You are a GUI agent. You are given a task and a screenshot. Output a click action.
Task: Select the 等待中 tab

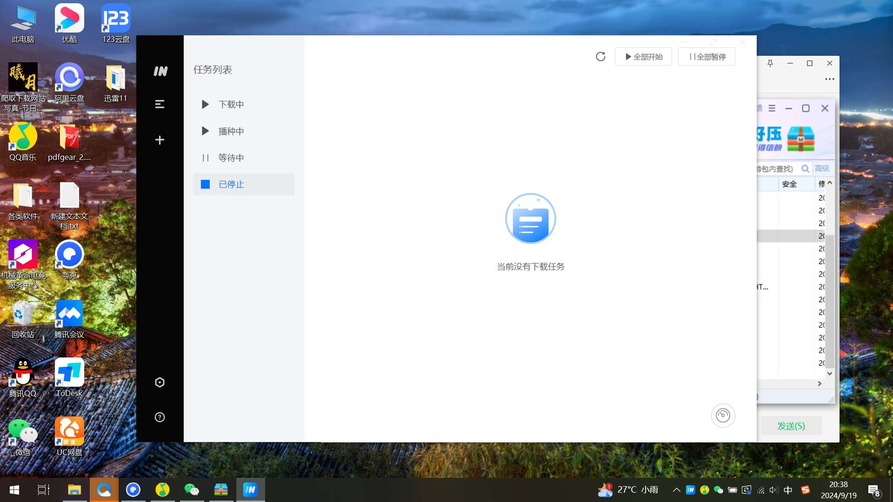(x=244, y=158)
